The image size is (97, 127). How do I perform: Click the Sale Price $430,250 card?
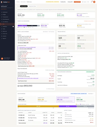[26, 15]
